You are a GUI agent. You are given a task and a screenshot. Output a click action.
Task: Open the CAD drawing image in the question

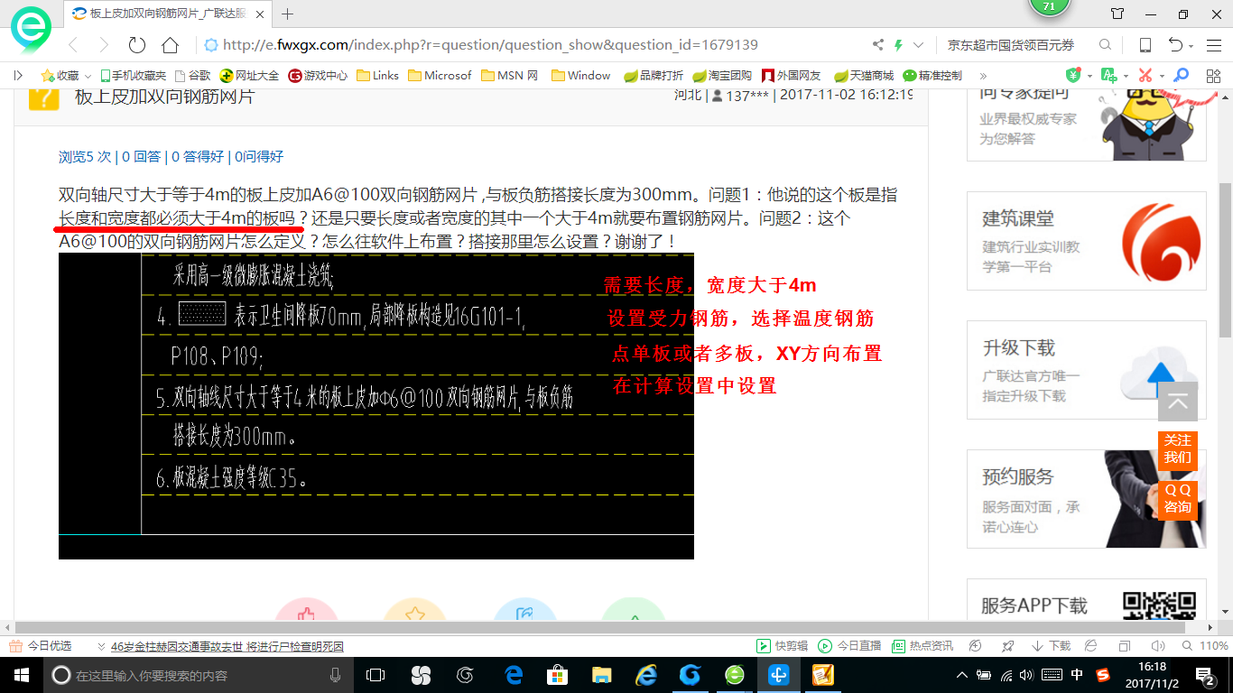pos(376,406)
